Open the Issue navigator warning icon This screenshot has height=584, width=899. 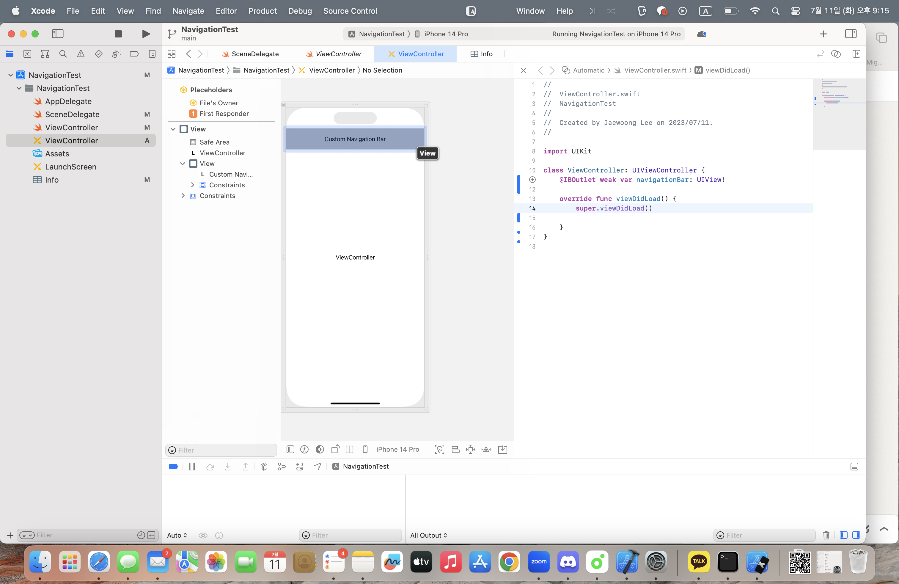pyautogui.click(x=81, y=54)
